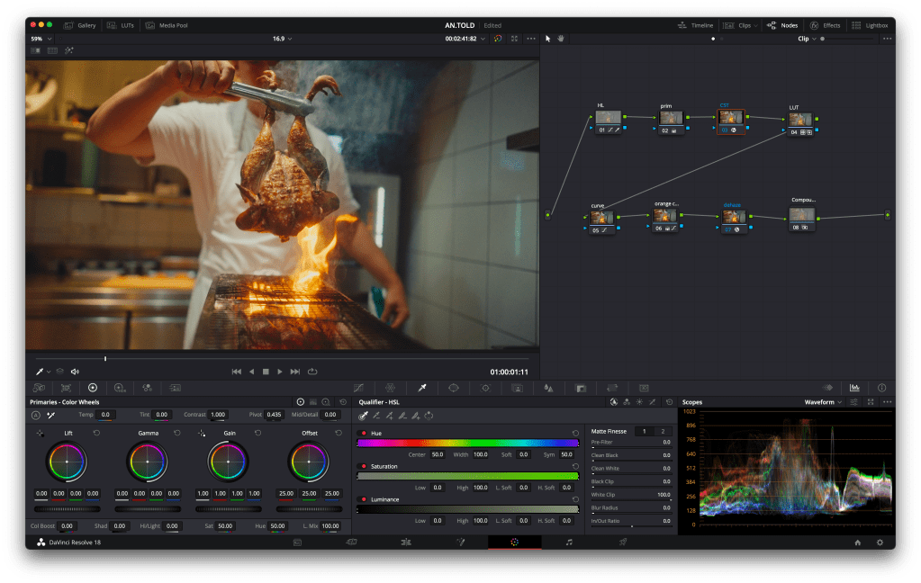Select the LUT node 04 thumbnail
Viewport: 921px width, 583px height.
coord(800,120)
